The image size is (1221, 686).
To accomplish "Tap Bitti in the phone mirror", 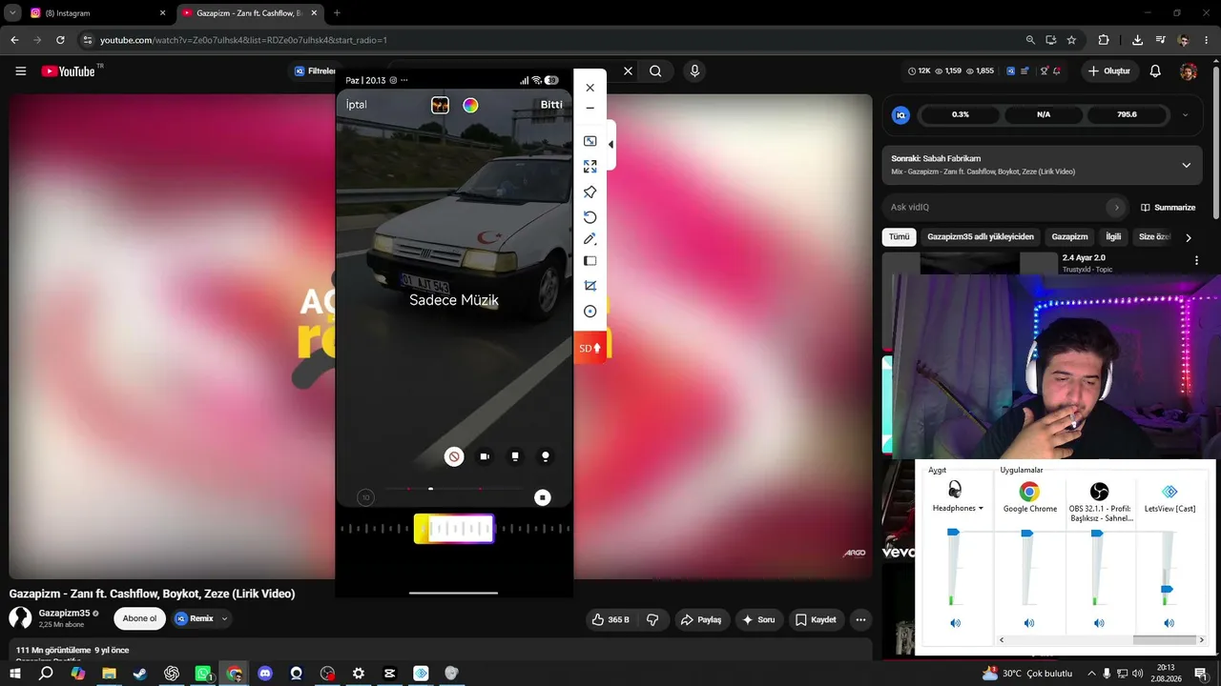I will tap(551, 105).
